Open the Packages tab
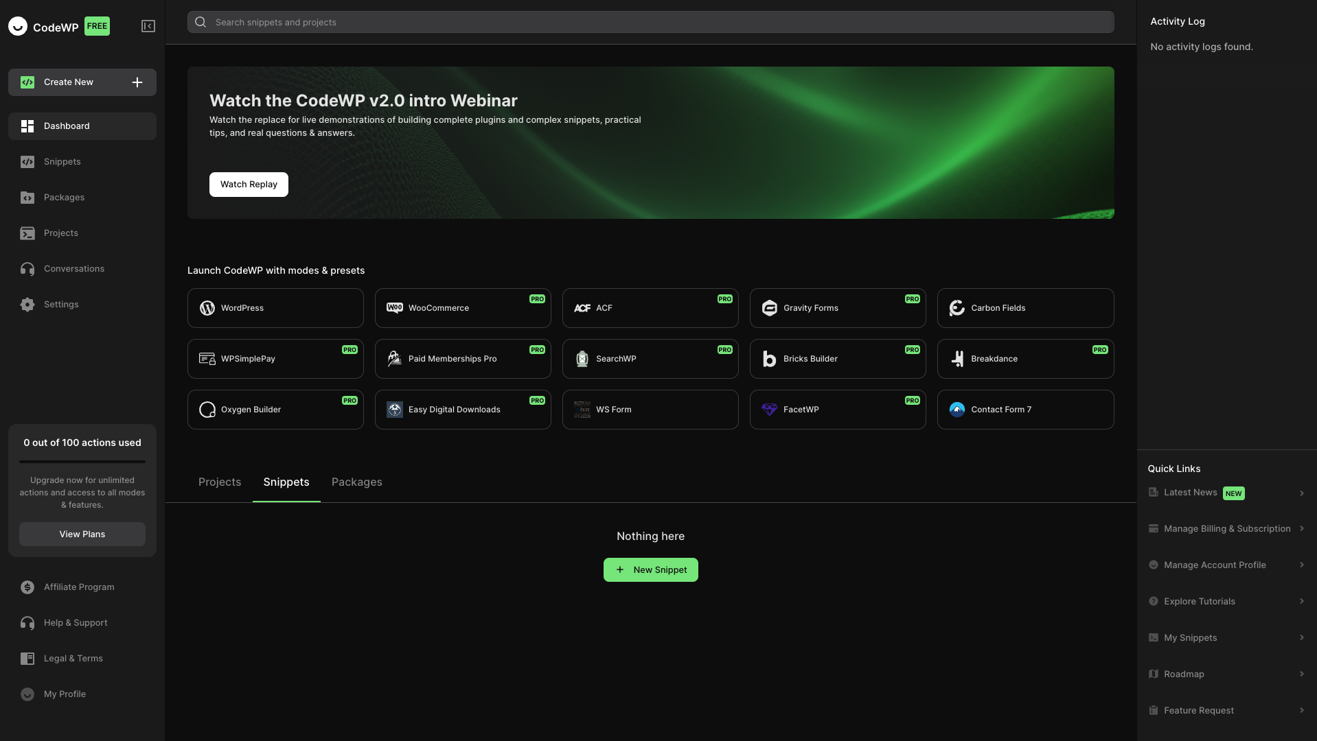 pos(356,482)
